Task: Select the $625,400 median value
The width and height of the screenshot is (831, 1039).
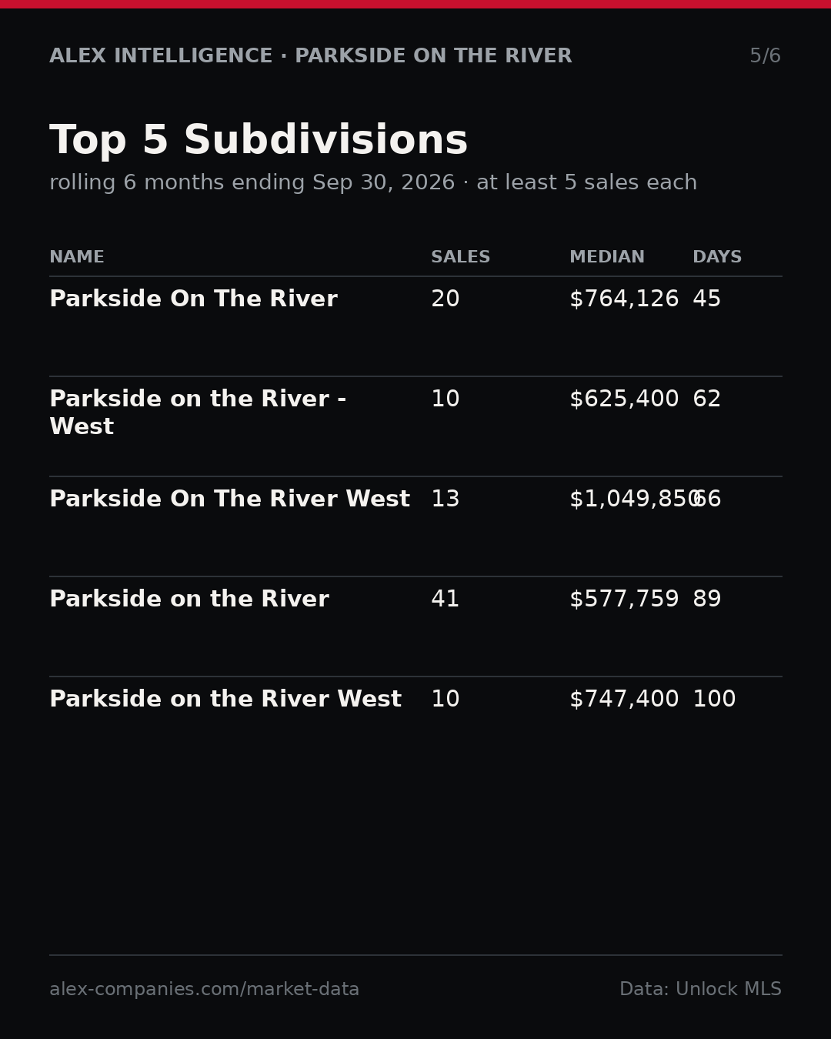Action: [x=624, y=399]
